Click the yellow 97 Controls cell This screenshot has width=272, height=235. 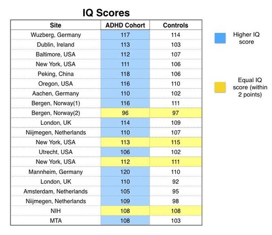point(176,113)
